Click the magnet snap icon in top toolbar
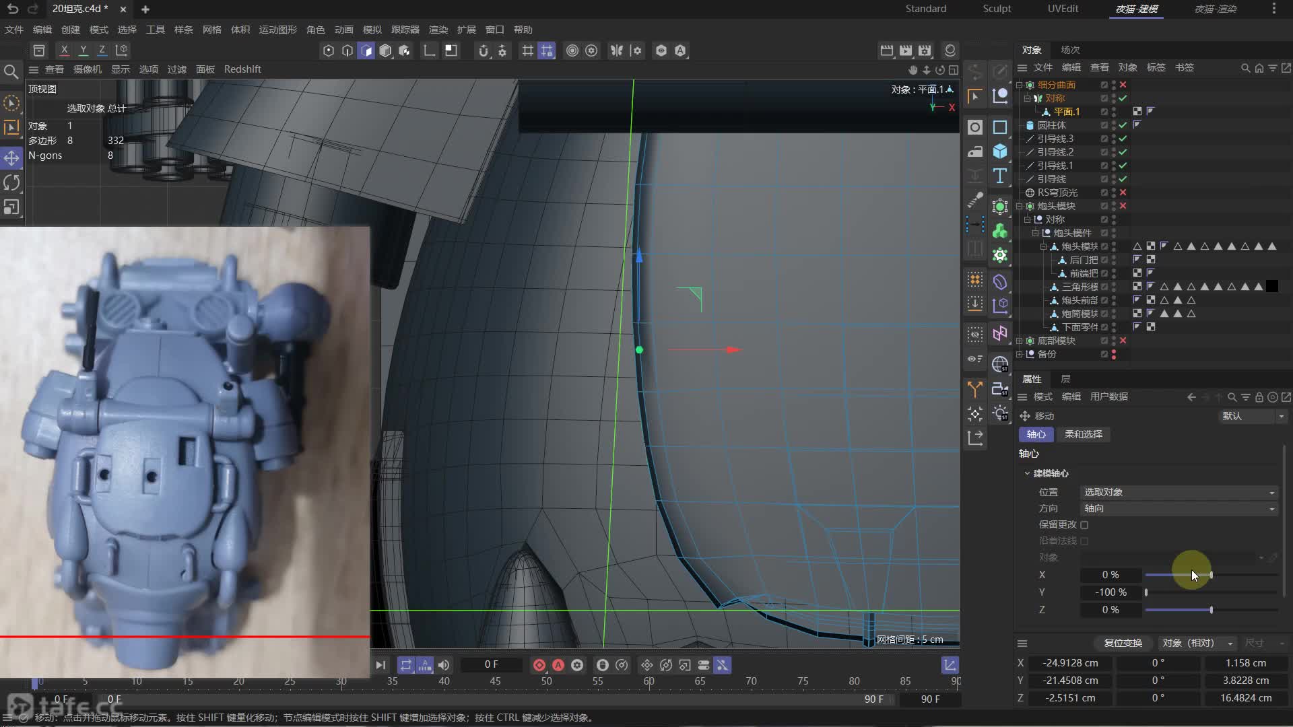Image resolution: width=1293 pixels, height=727 pixels. coord(483,50)
